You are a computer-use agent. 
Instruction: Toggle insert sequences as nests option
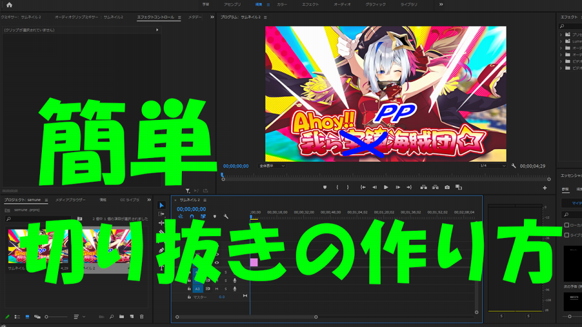[x=181, y=217]
